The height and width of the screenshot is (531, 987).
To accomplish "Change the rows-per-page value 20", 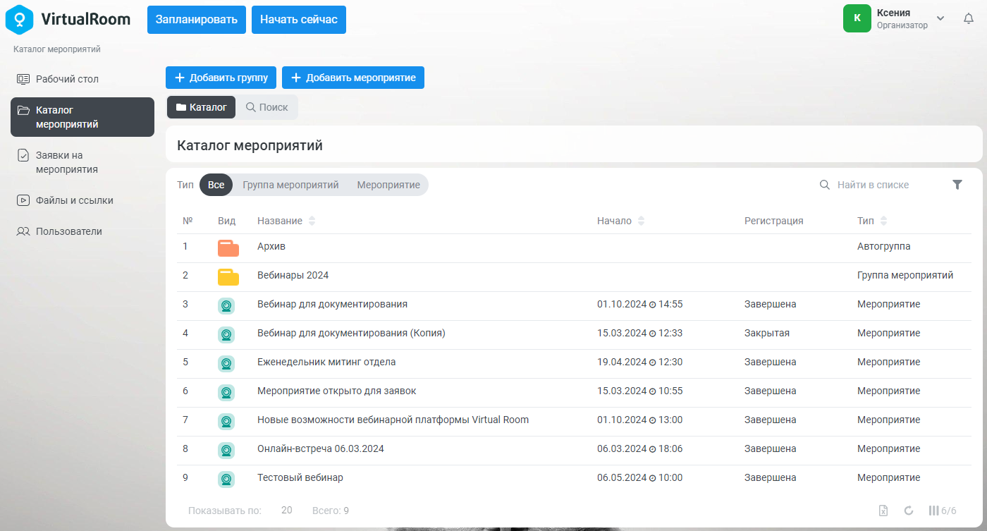I will tap(287, 511).
